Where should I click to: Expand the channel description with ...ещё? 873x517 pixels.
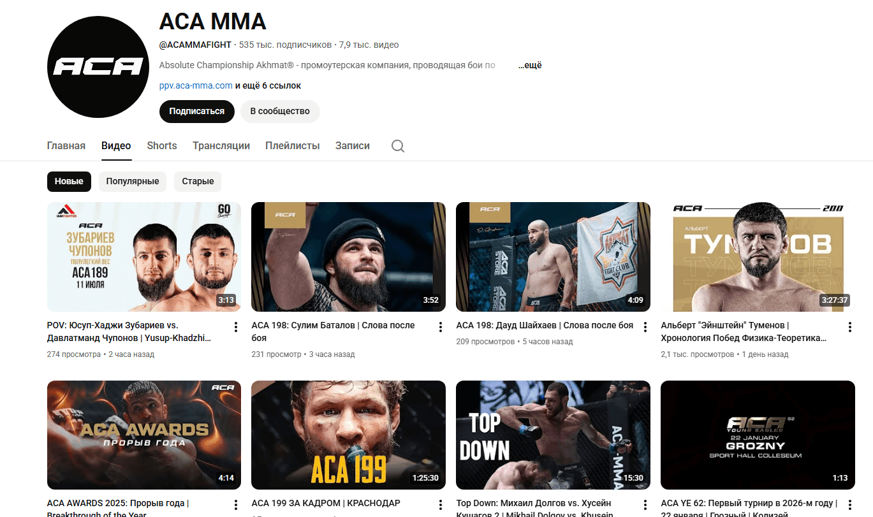(x=529, y=64)
